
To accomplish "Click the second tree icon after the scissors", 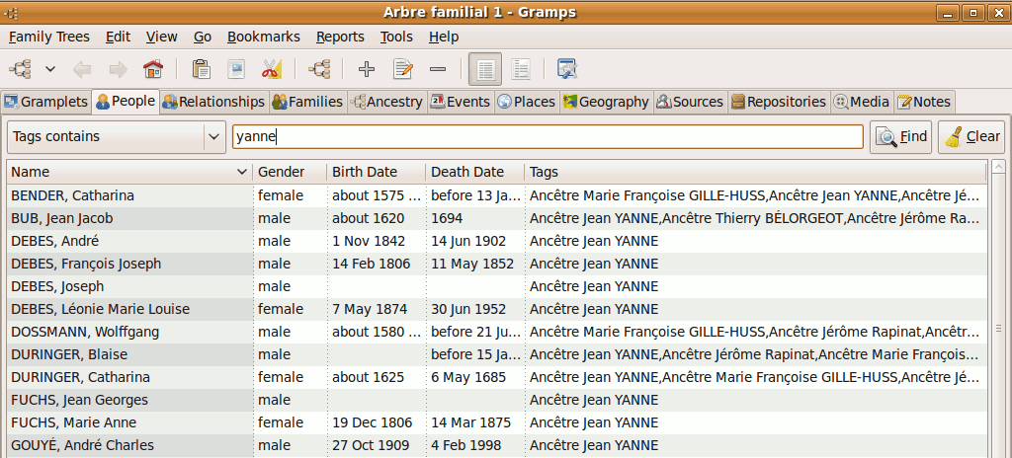I will [x=319, y=69].
